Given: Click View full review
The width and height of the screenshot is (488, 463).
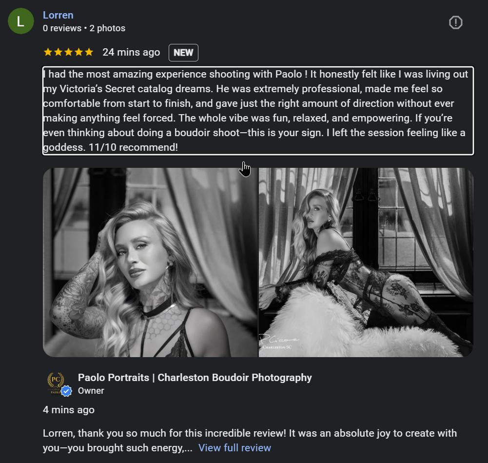Looking at the screenshot, I should pyautogui.click(x=234, y=447).
